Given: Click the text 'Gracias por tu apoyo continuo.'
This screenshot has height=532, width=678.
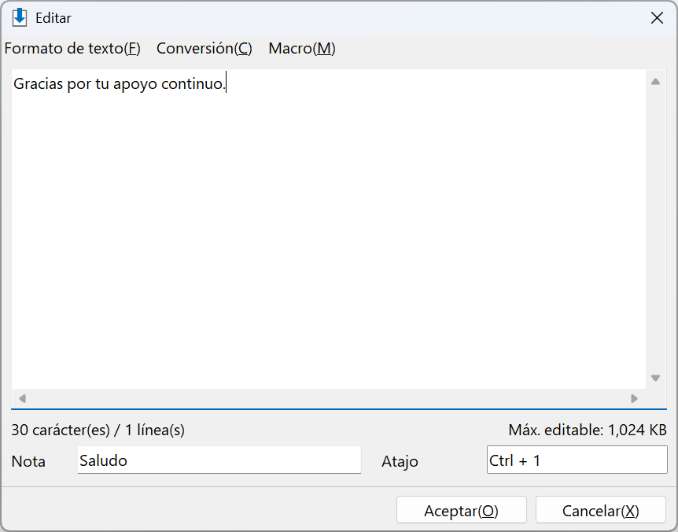Looking at the screenshot, I should [120, 83].
